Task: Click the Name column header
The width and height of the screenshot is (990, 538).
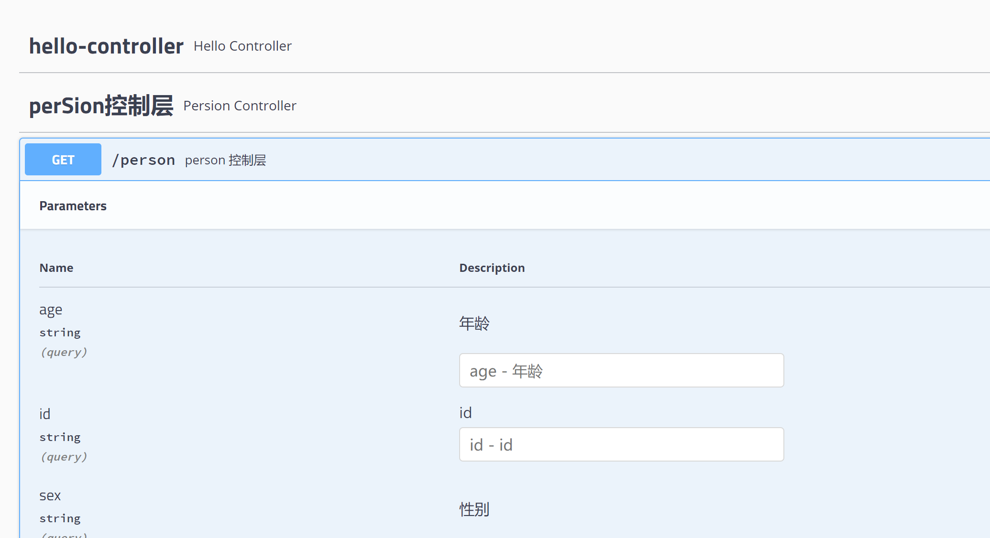Action: click(x=56, y=268)
